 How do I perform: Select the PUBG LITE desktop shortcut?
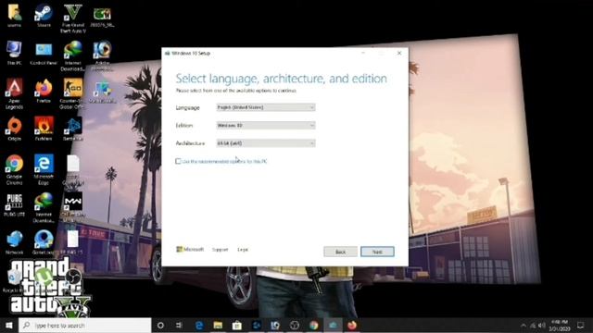[15, 205]
